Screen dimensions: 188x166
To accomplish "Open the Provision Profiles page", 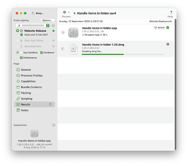I will [x=34, y=75].
